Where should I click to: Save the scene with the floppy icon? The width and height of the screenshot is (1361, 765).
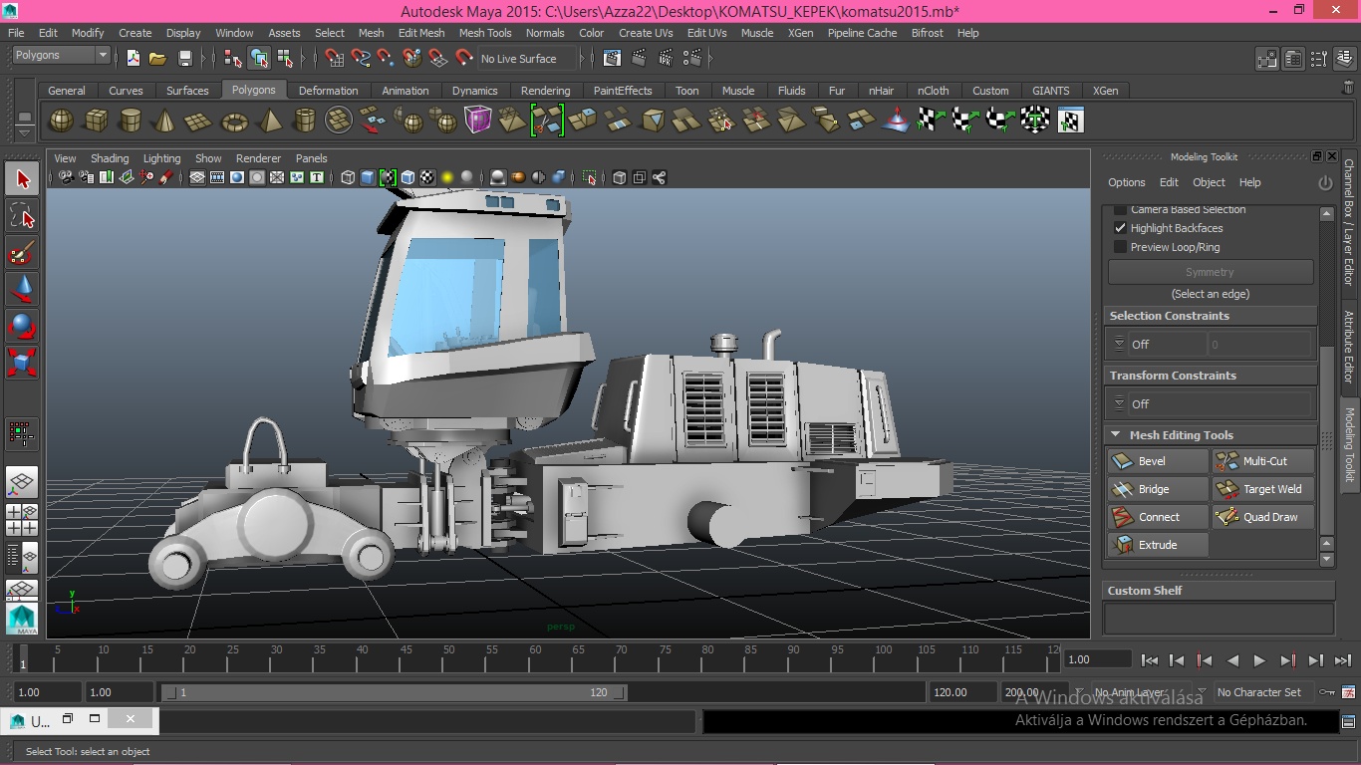coord(184,58)
